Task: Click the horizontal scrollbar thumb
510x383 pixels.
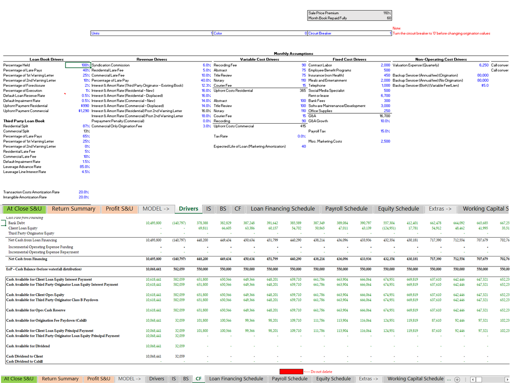Action: click(x=479, y=380)
